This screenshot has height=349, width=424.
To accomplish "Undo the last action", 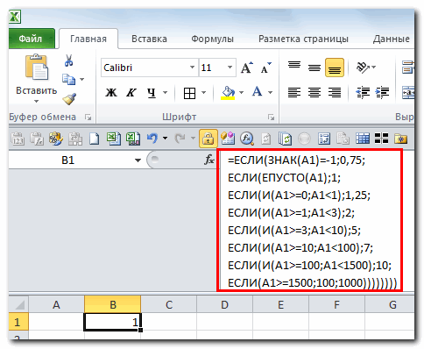I will 152,138.
